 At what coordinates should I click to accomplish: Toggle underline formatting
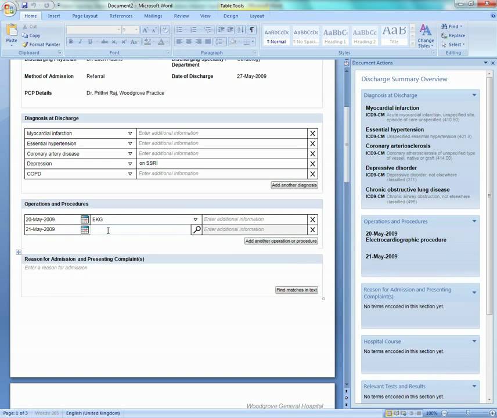click(90, 42)
